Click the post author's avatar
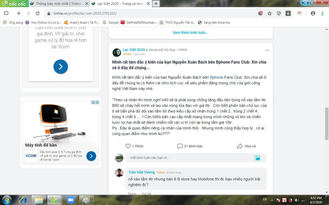Image resolution: width=329 pixels, height=205 pixels. pos(117,52)
